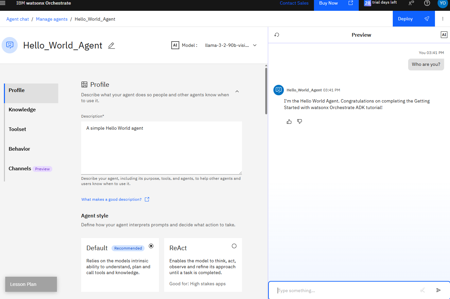Click the AI badge beside Model

(175, 45)
